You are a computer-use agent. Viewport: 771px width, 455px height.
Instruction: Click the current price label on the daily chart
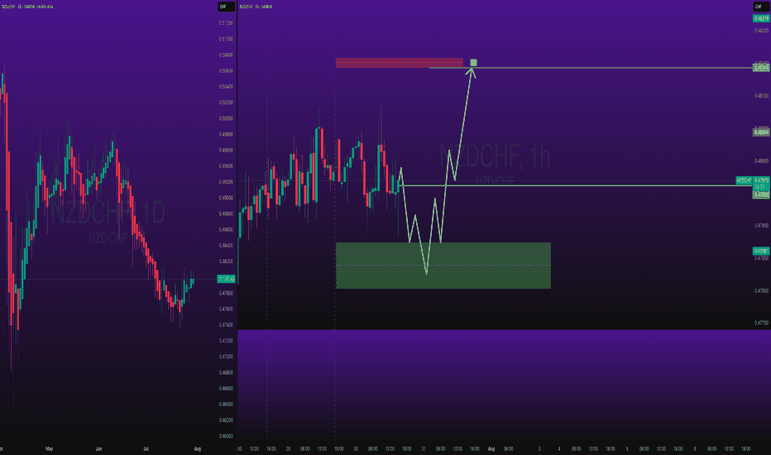pyautogui.click(x=226, y=279)
